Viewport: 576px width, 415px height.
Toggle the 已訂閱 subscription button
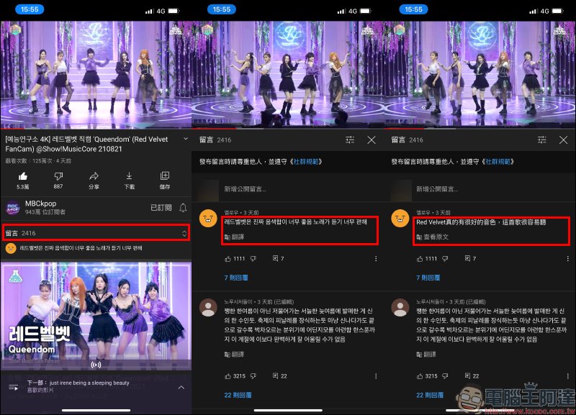pyautogui.click(x=161, y=207)
